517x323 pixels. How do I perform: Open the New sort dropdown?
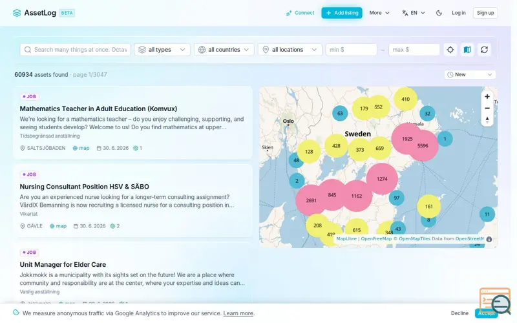470,74
